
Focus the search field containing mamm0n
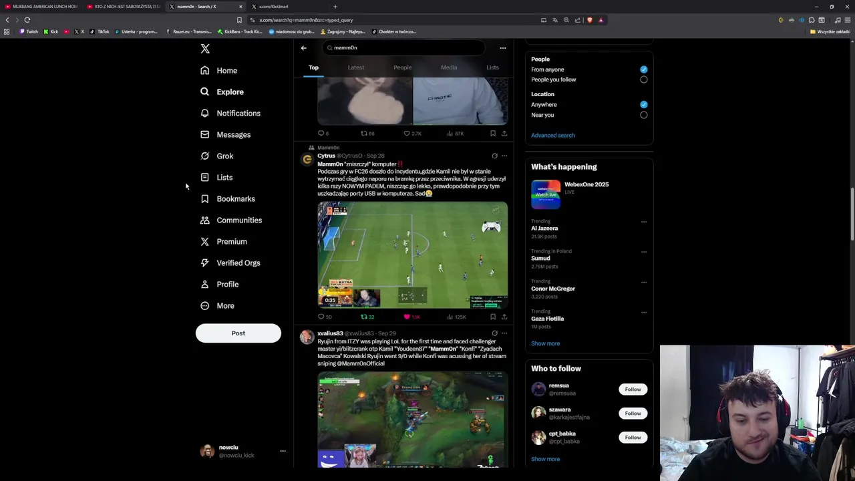pyautogui.click(x=403, y=47)
